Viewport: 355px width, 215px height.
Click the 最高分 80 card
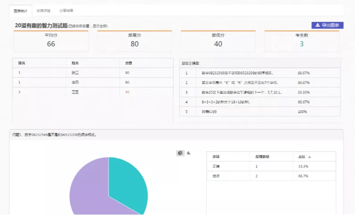pyautogui.click(x=134, y=41)
